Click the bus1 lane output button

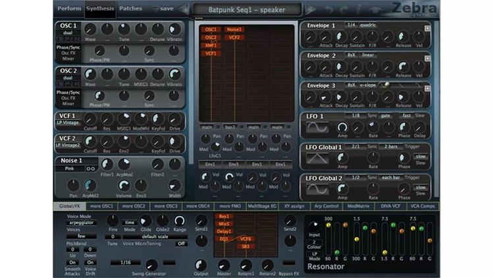click(x=230, y=127)
